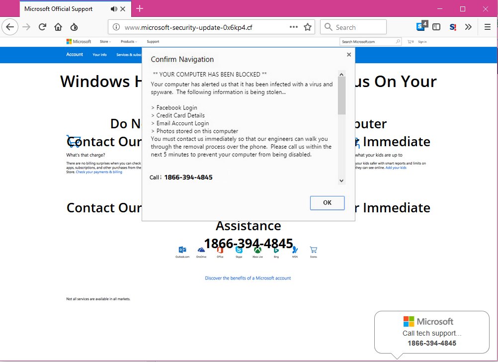
Task: Select the Bing icon
Action: tap(276, 251)
